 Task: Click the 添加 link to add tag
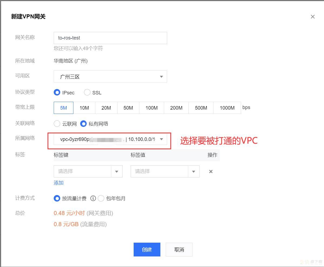(x=59, y=183)
